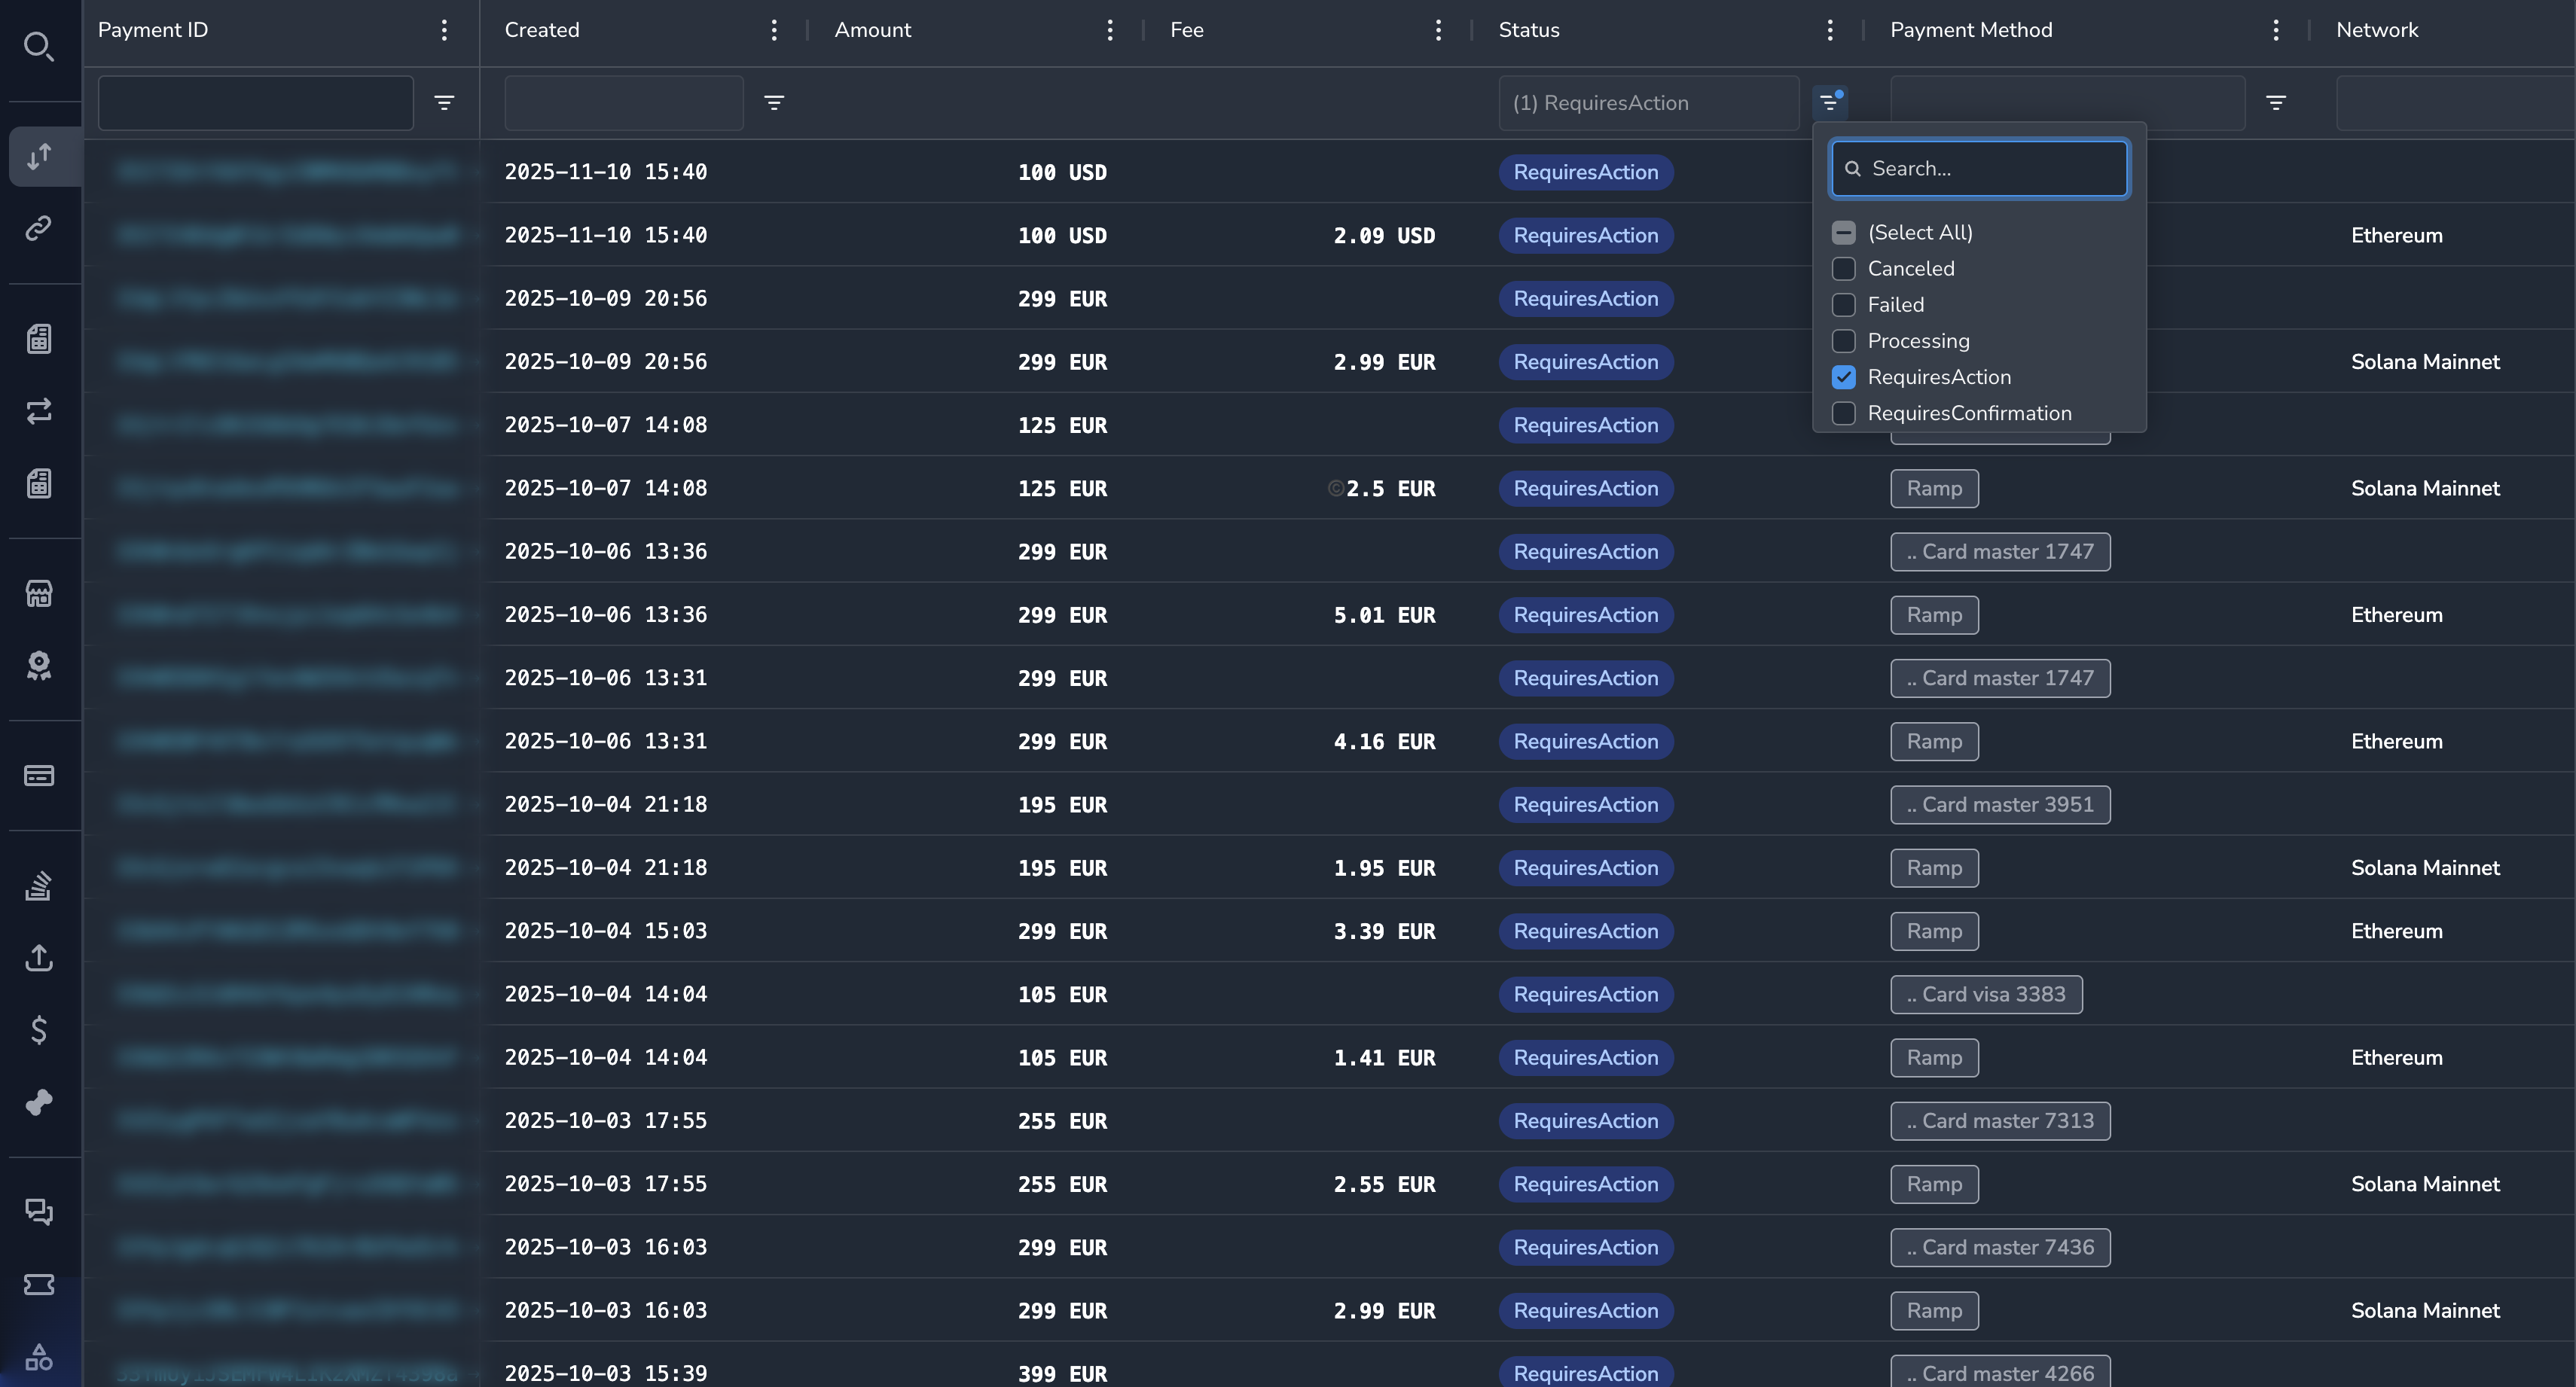Screen dimensions: 2576x1387
Task: Open Status column menu dots
Action: tap(1830, 30)
